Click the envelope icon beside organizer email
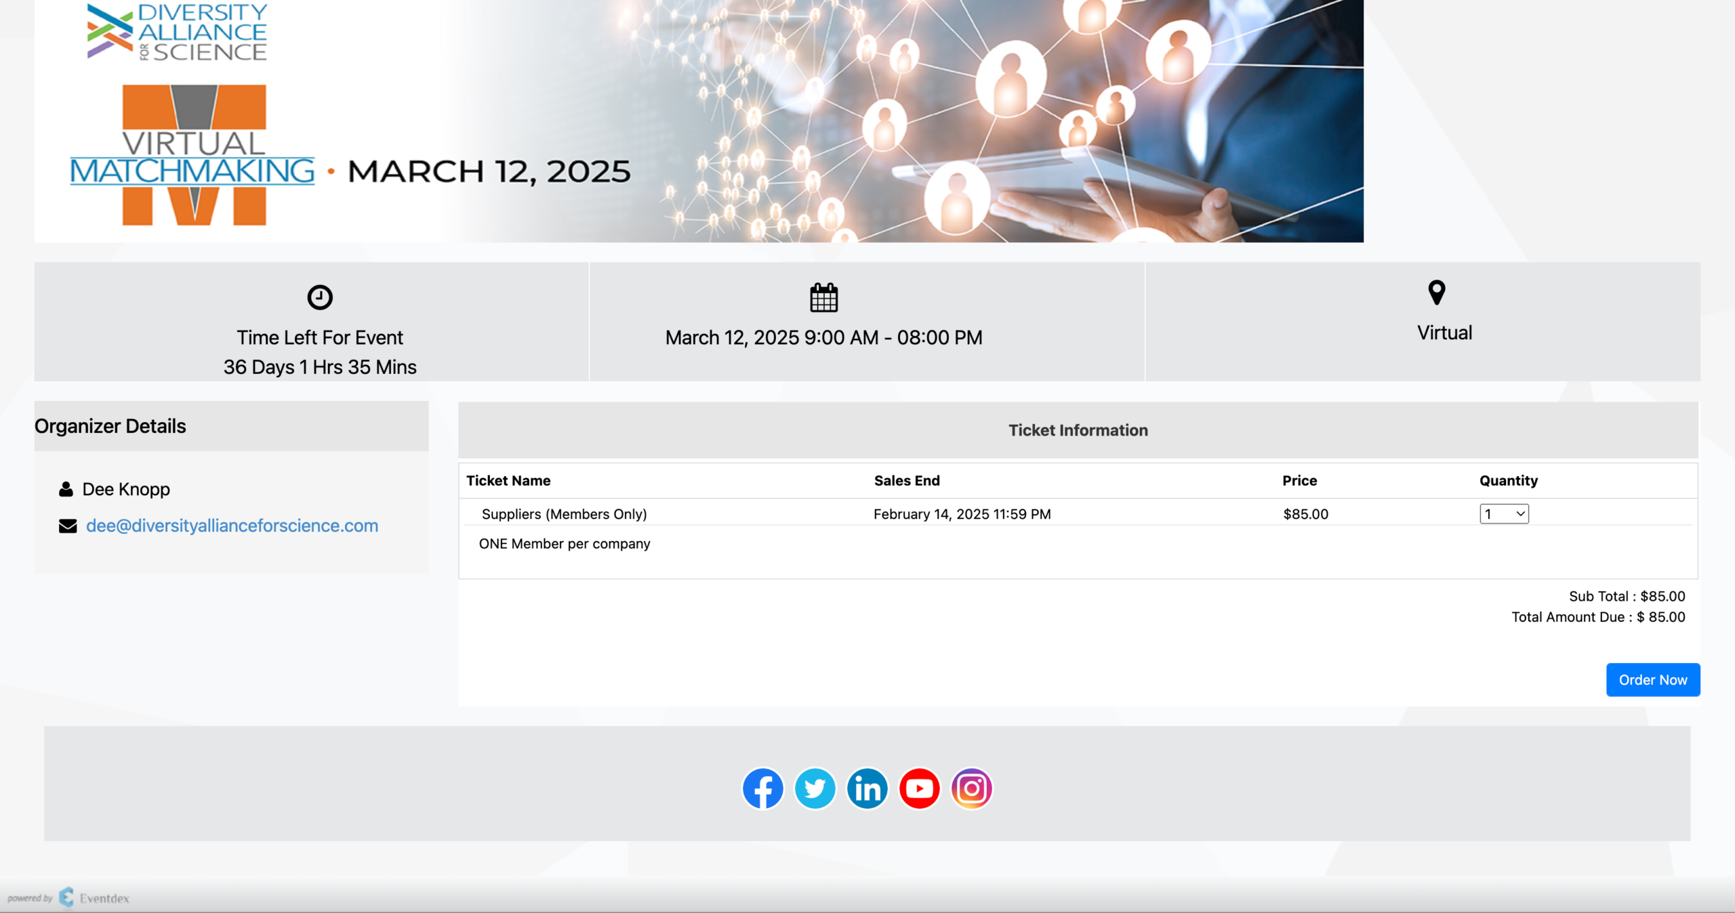The image size is (1735, 913). [68, 526]
